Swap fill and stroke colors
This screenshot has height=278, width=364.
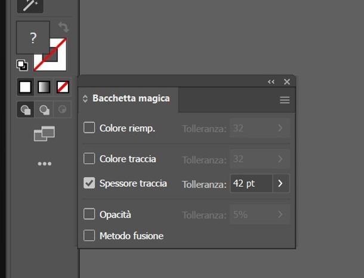(x=63, y=27)
